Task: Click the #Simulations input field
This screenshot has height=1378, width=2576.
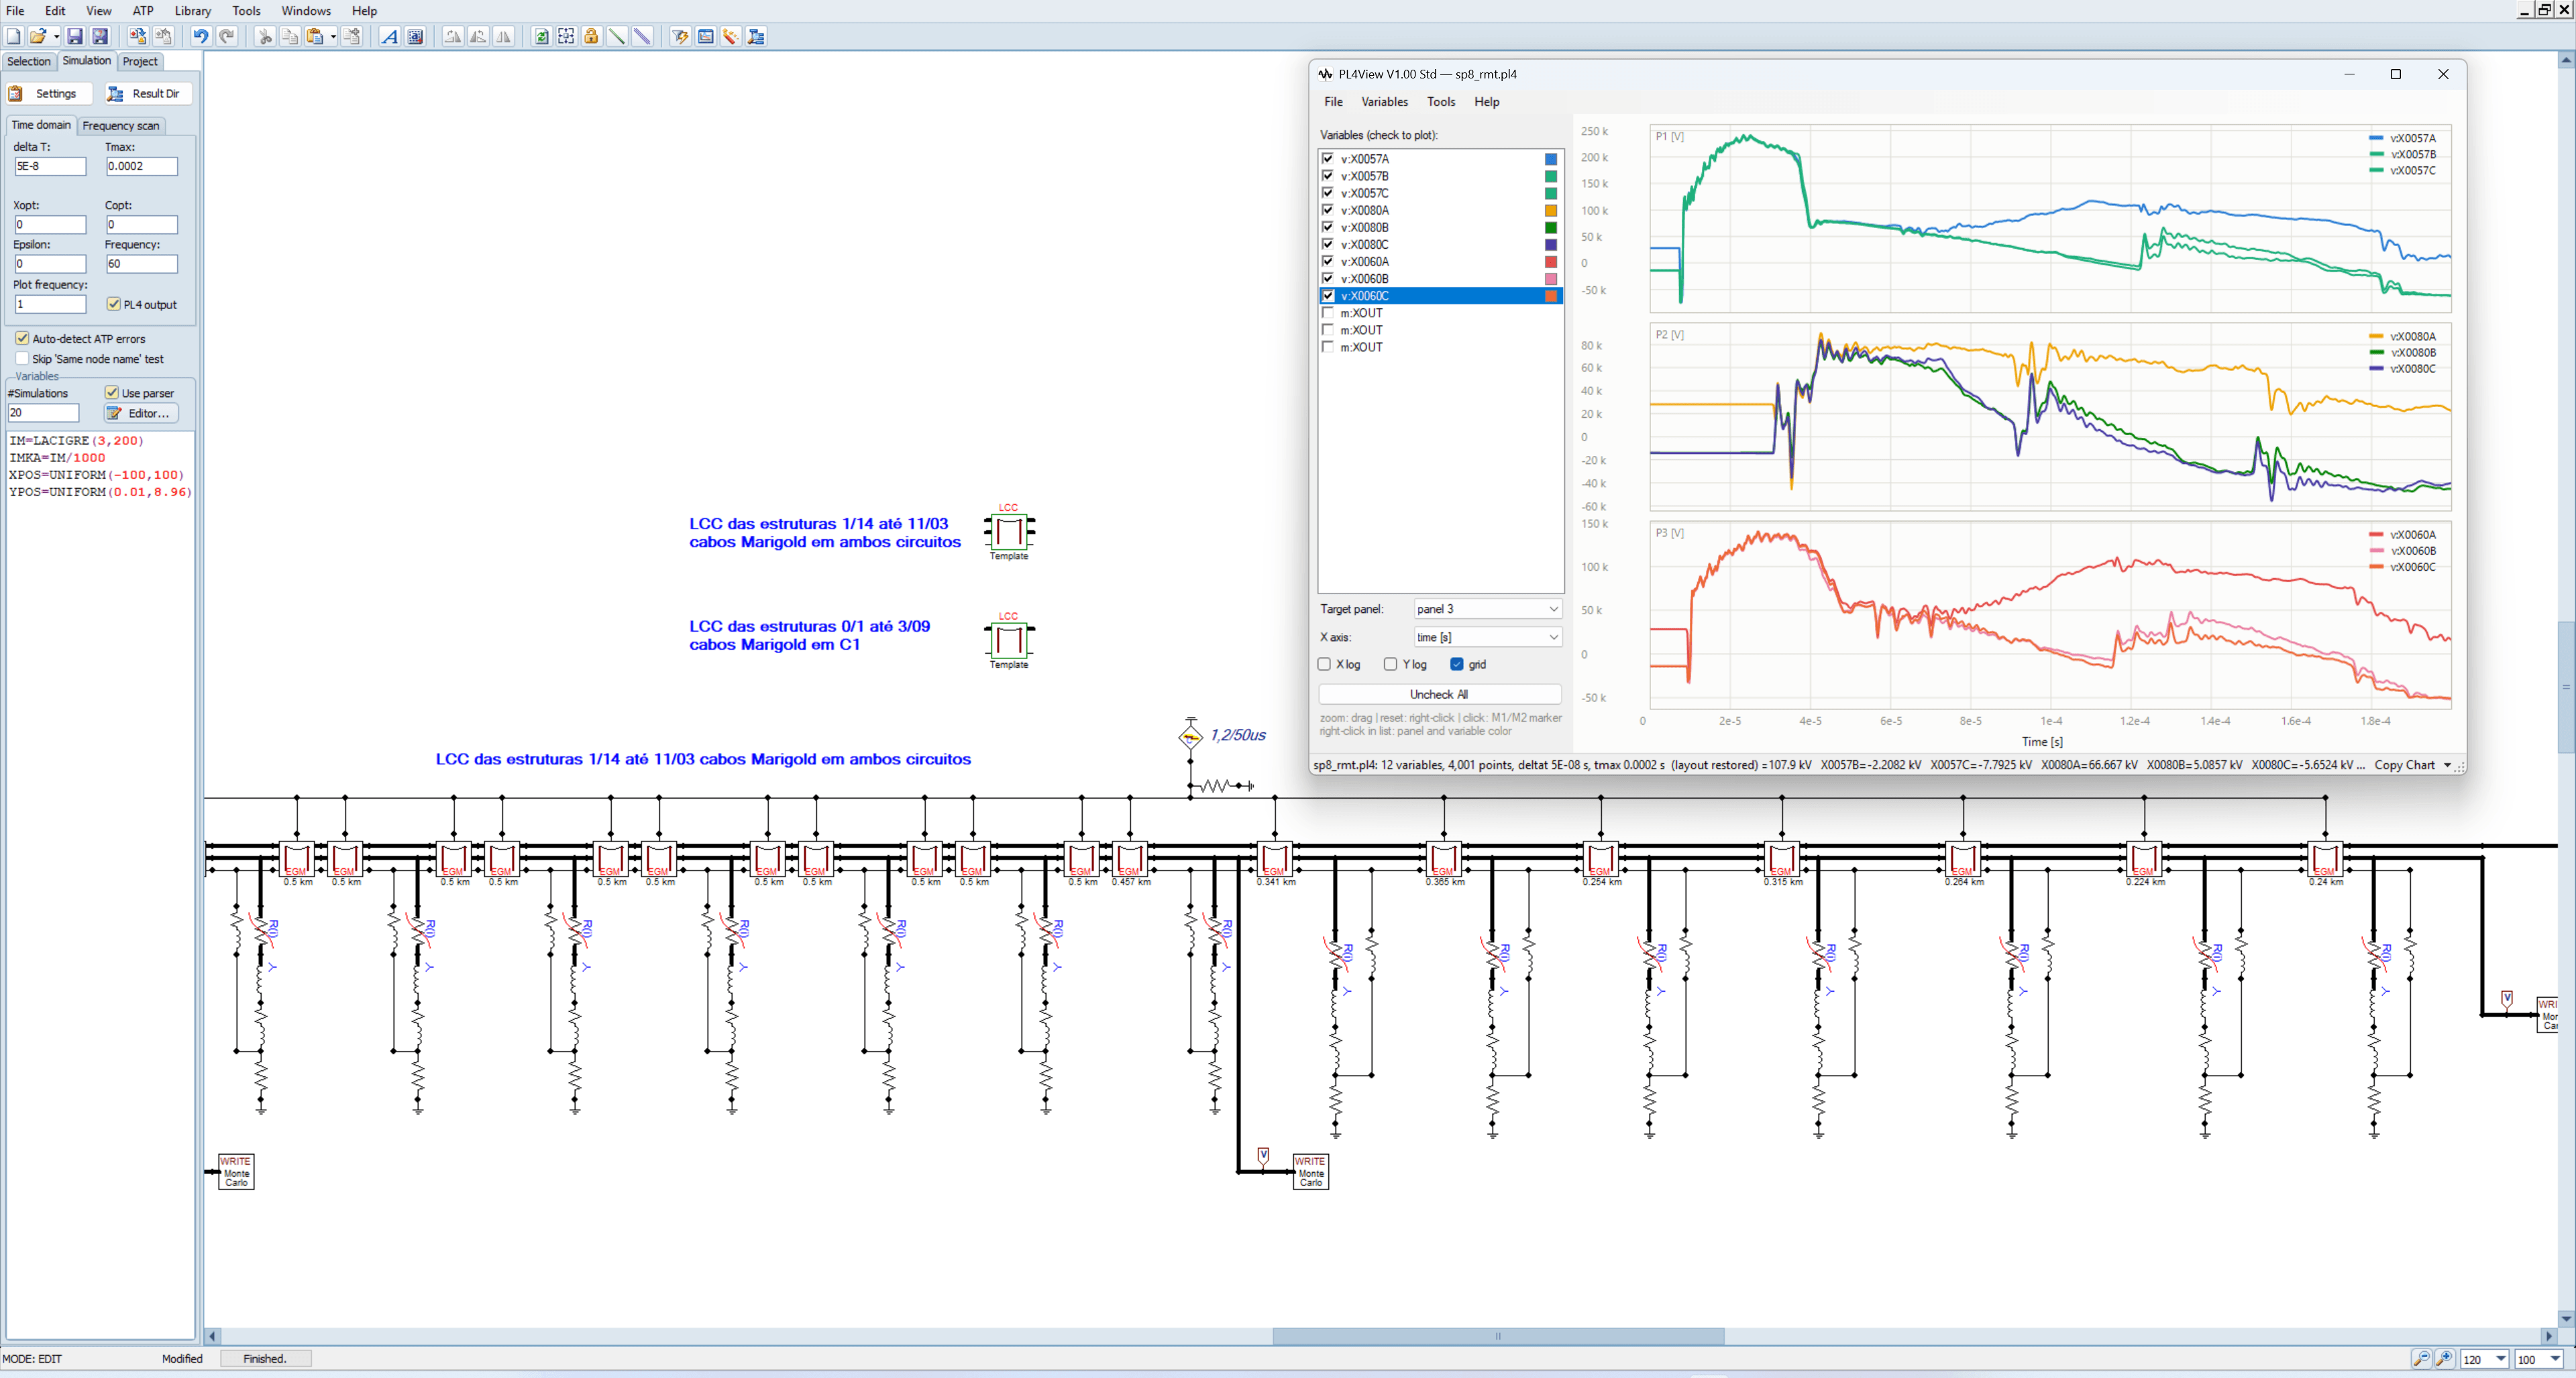Action: coord(43,412)
